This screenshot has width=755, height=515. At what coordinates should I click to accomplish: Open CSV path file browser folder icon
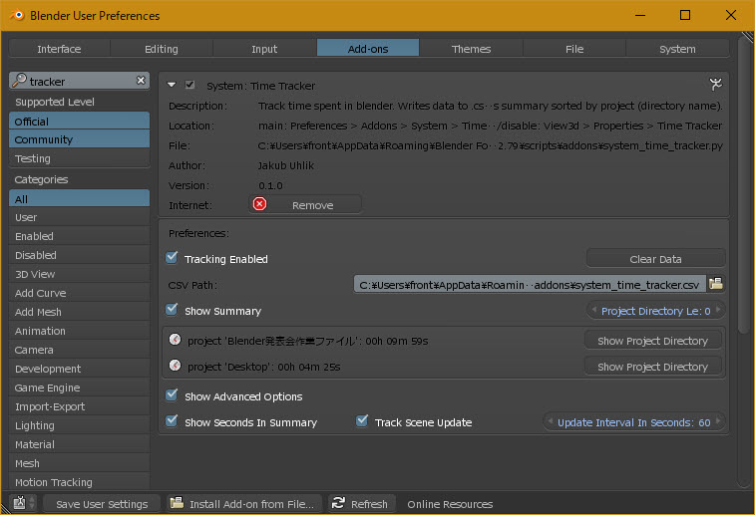(716, 284)
